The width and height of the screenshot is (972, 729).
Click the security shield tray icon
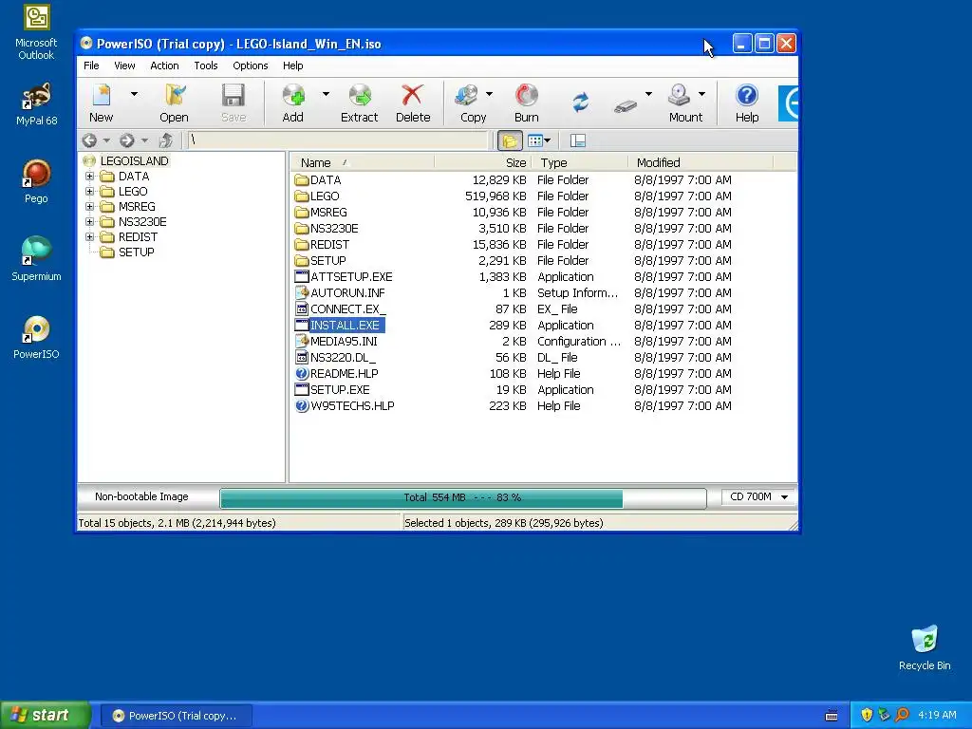click(866, 715)
